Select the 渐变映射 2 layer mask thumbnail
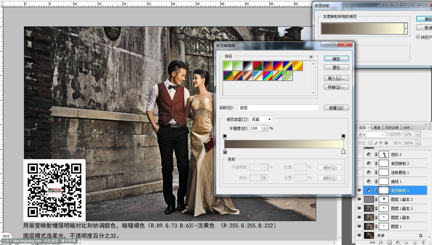432x245 pixels. 384,163
